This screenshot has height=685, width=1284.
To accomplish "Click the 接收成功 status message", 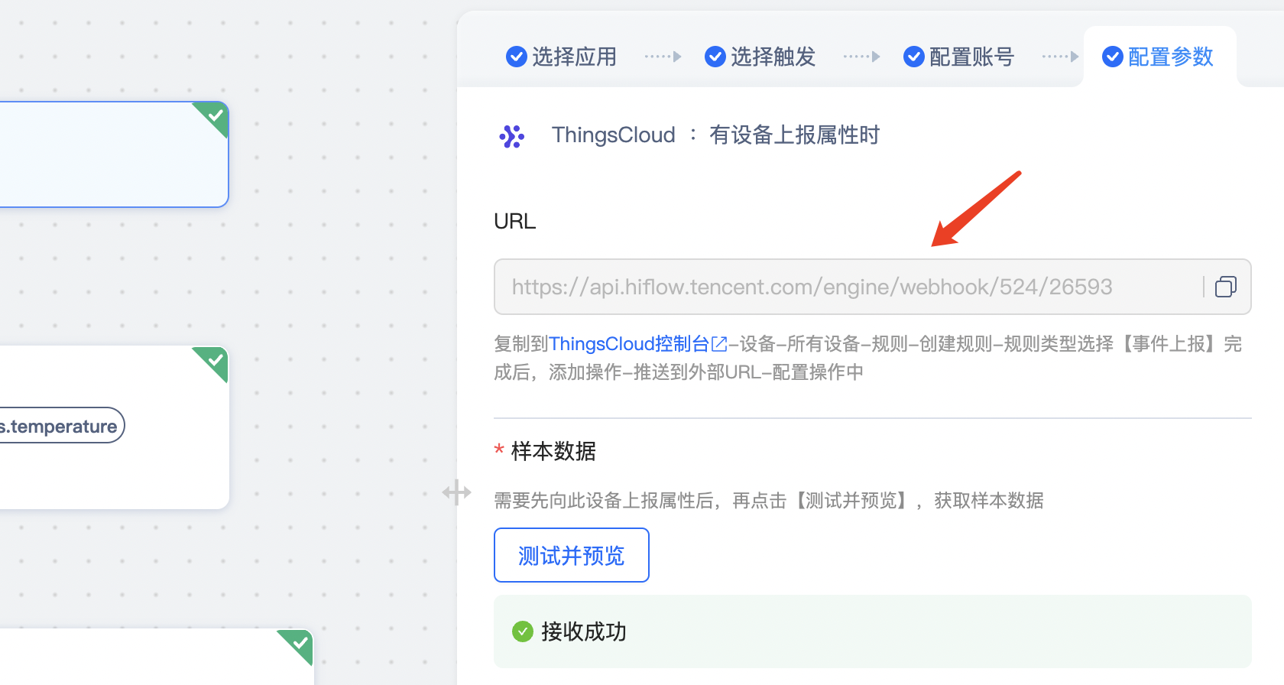I will click(873, 631).
